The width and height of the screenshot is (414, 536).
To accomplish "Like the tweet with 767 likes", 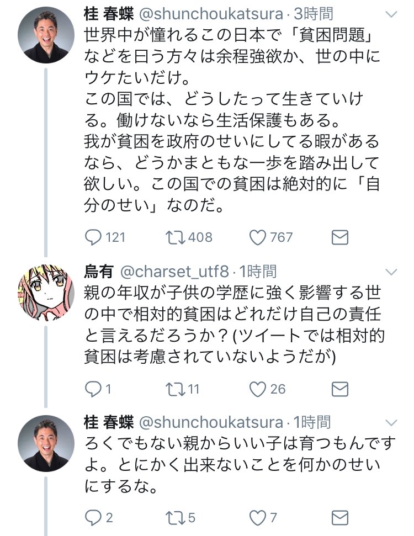I will (x=257, y=237).
